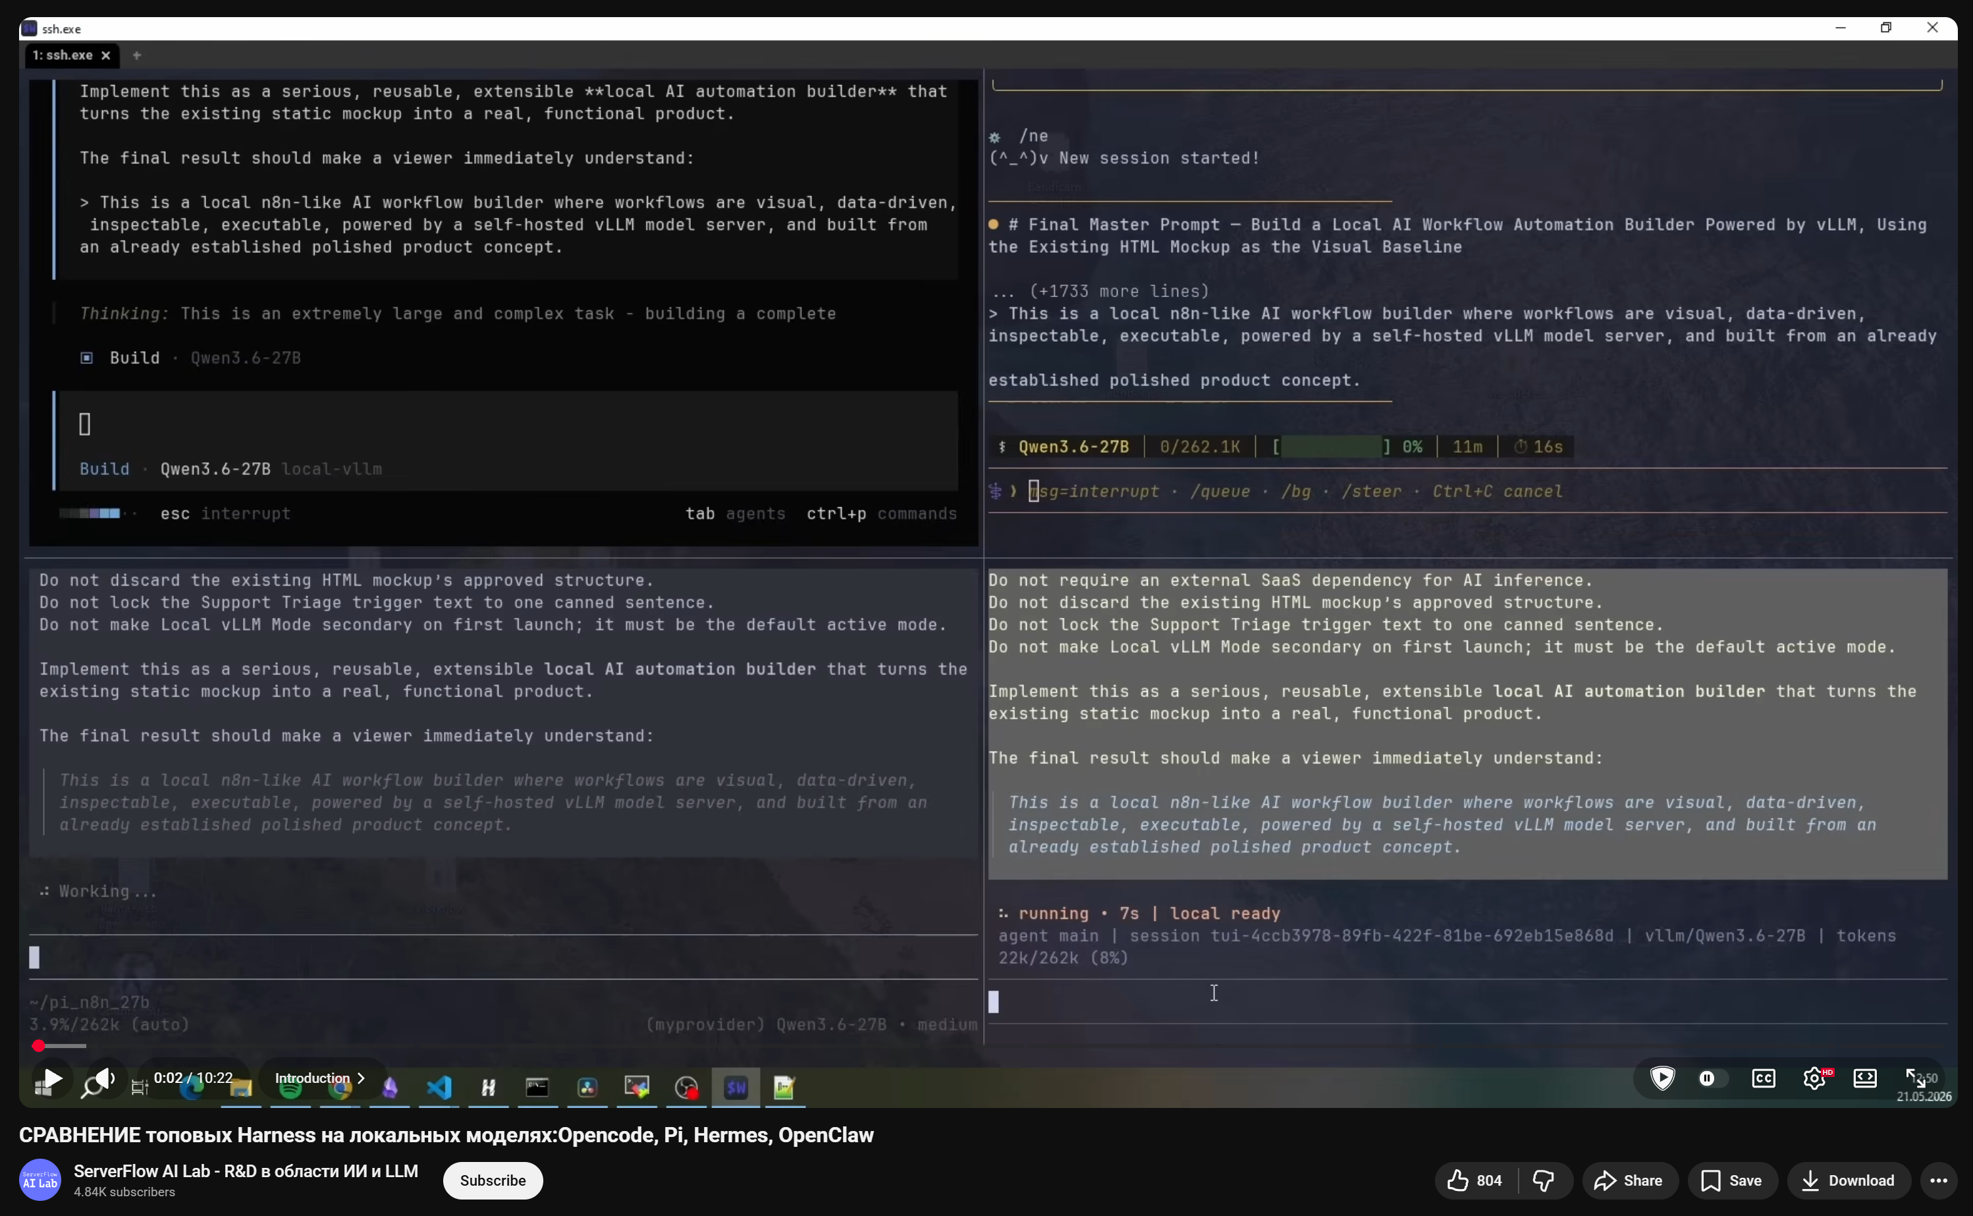Open the Introduction chapter list

click(x=319, y=1078)
